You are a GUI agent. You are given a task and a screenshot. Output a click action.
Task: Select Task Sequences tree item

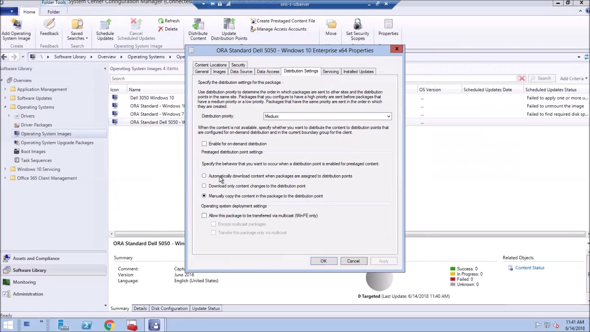(x=36, y=160)
